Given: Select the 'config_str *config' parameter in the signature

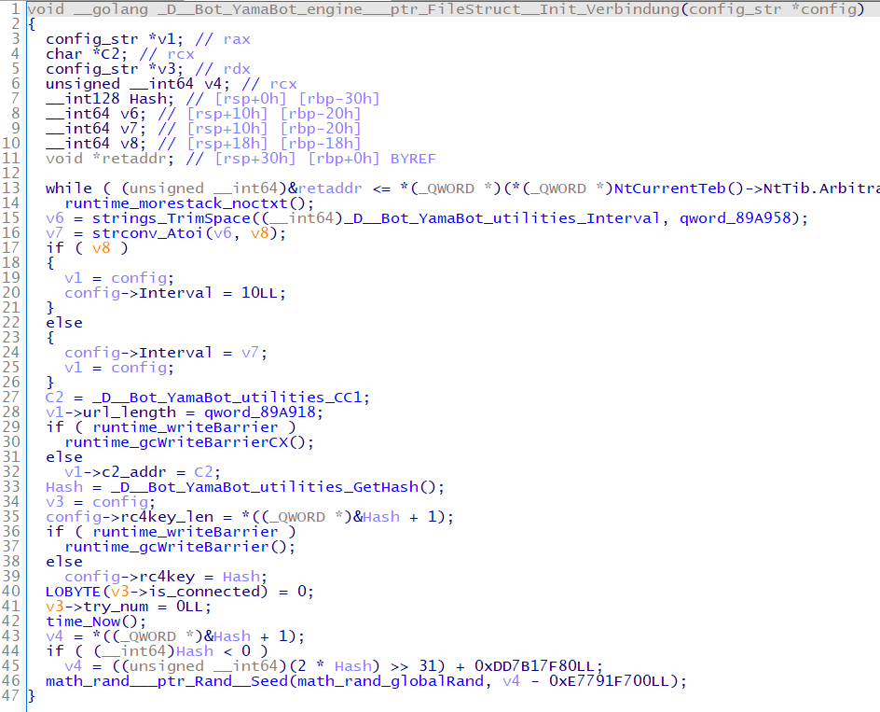Looking at the screenshot, I should (772, 9).
